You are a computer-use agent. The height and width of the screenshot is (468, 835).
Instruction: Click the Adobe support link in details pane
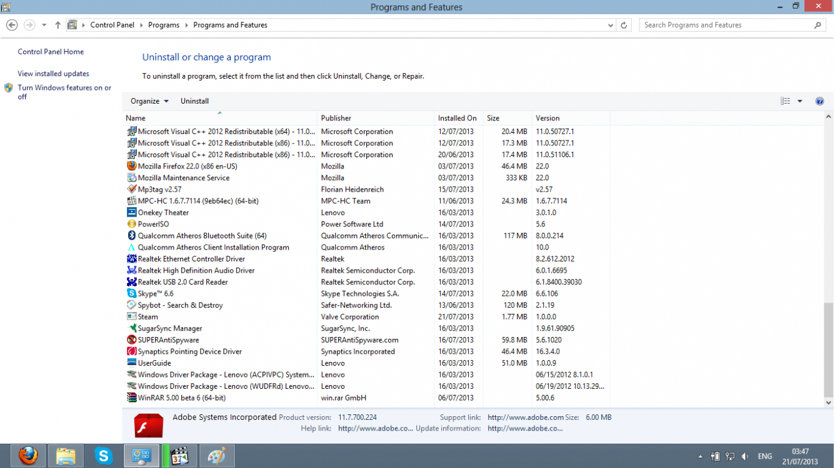click(x=526, y=417)
